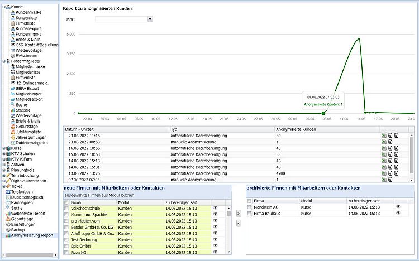Open Statistik under Fördermitglieder
419x261 pixels.
(23, 110)
